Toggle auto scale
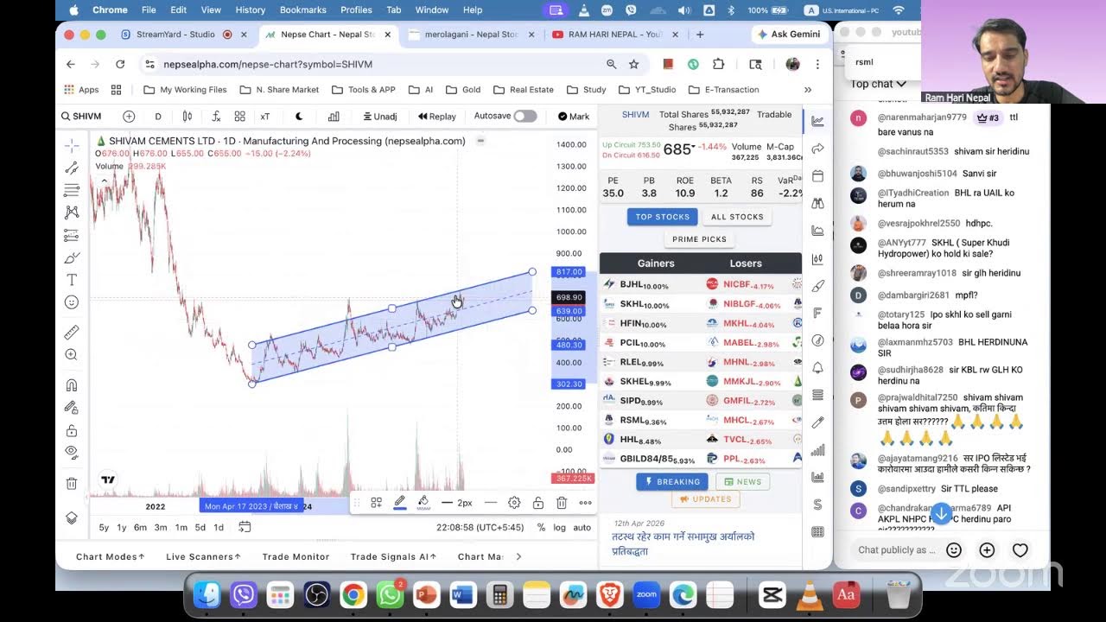The height and width of the screenshot is (622, 1106). coord(582,527)
